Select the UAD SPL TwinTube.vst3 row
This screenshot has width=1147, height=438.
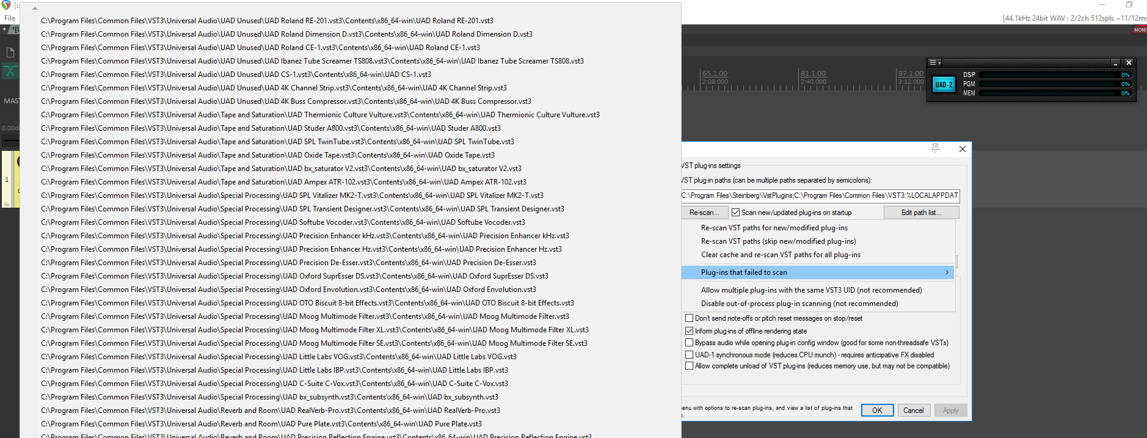pyautogui.click(x=350, y=142)
